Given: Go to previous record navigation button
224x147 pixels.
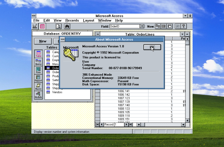Looking at the screenshot, I should coord(102,124).
